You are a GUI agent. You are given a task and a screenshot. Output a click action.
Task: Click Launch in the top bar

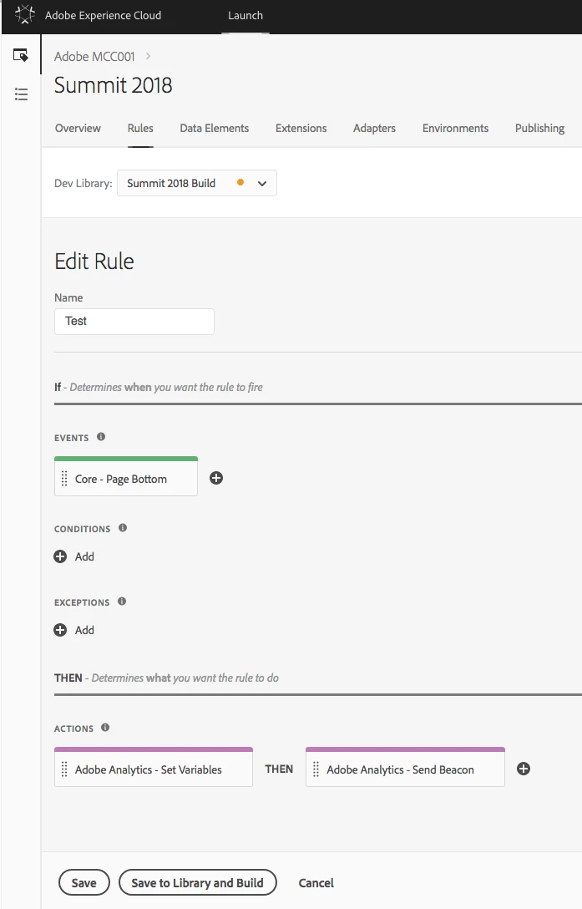[245, 16]
